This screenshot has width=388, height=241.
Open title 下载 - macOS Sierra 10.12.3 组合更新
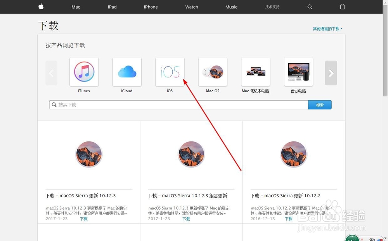[187, 196]
